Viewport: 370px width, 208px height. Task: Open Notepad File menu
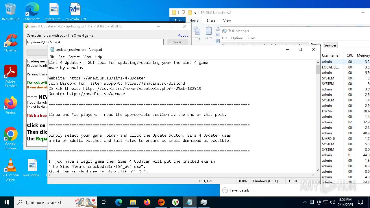(52, 57)
